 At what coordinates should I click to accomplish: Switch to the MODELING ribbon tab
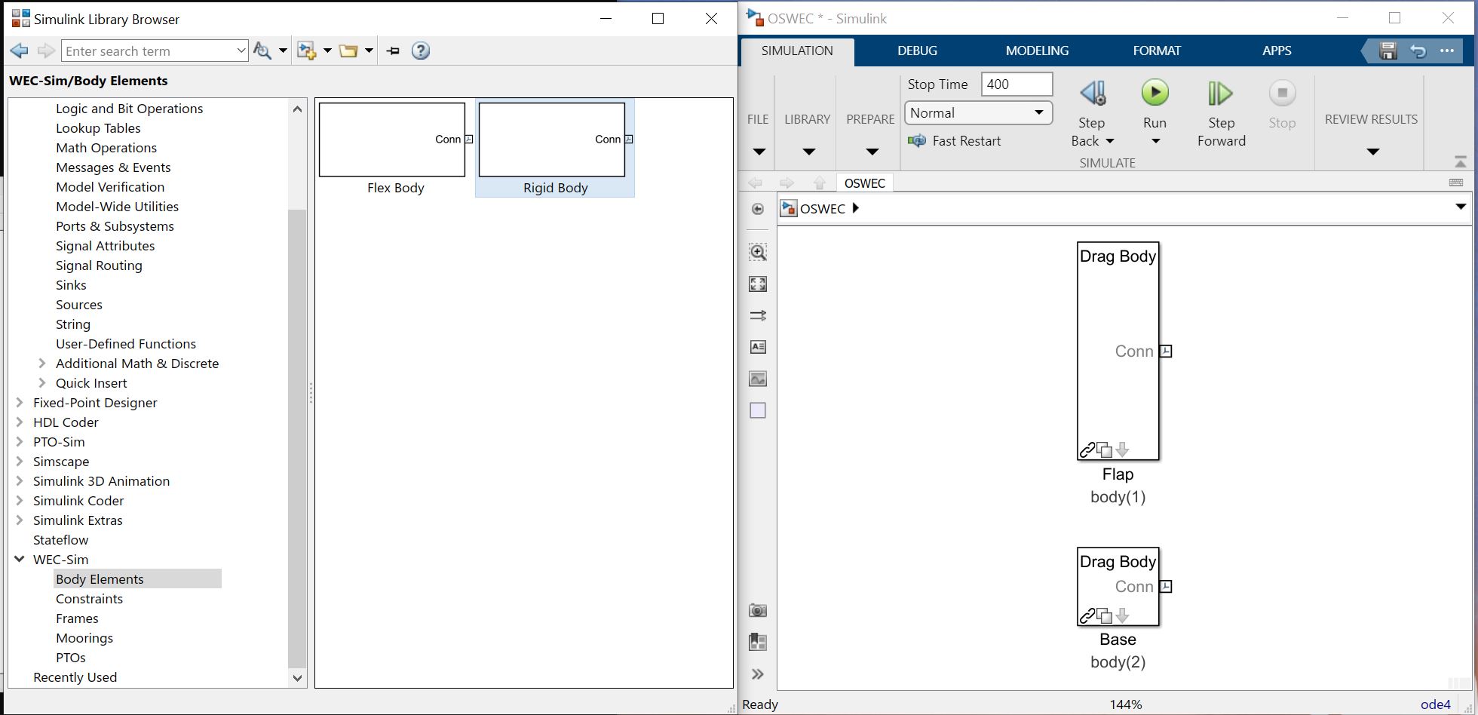click(x=1037, y=51)
